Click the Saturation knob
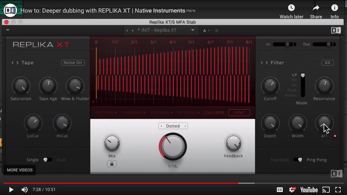The image size is (347, 195). (x=21, y=86)
